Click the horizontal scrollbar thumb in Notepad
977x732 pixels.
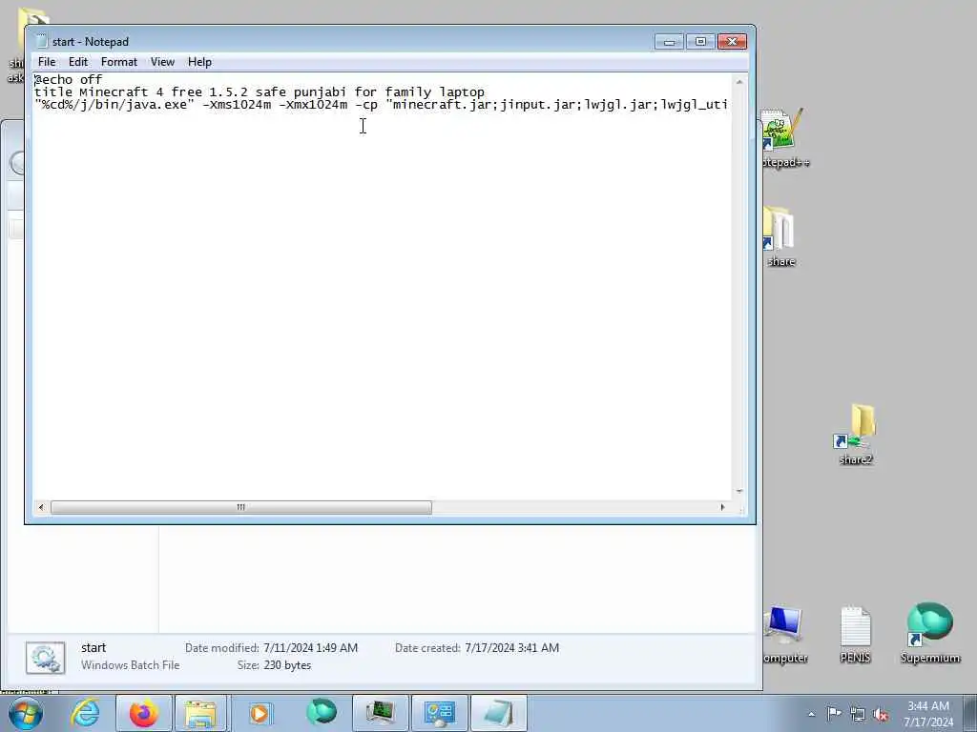point(241,507)
